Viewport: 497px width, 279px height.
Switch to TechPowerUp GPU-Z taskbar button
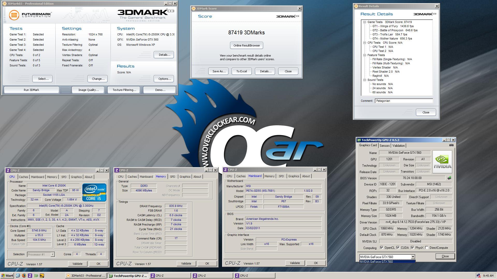pos(128,276)
